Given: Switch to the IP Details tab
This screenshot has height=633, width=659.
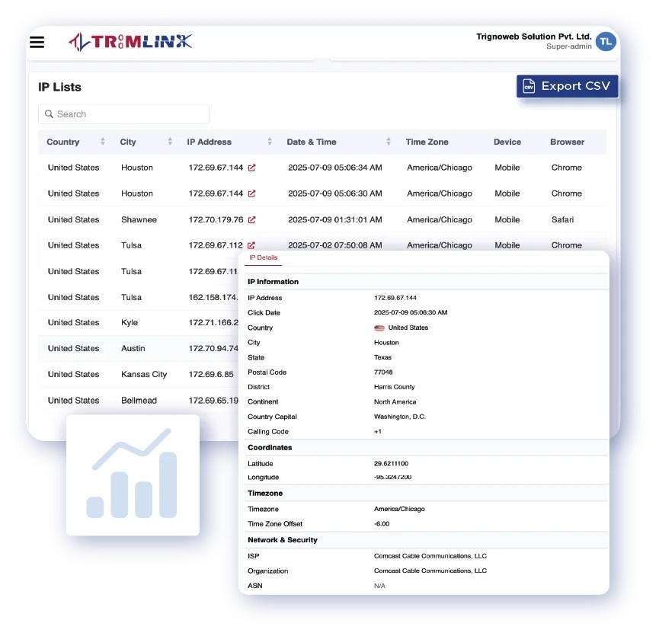Looking at the screenshot, I should (263, 257).
